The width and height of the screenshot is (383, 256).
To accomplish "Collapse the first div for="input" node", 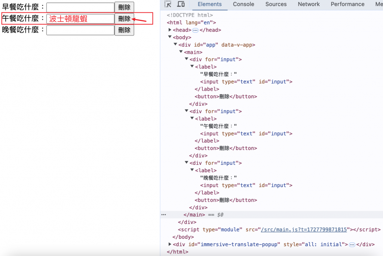I will (x=187, y=59).
